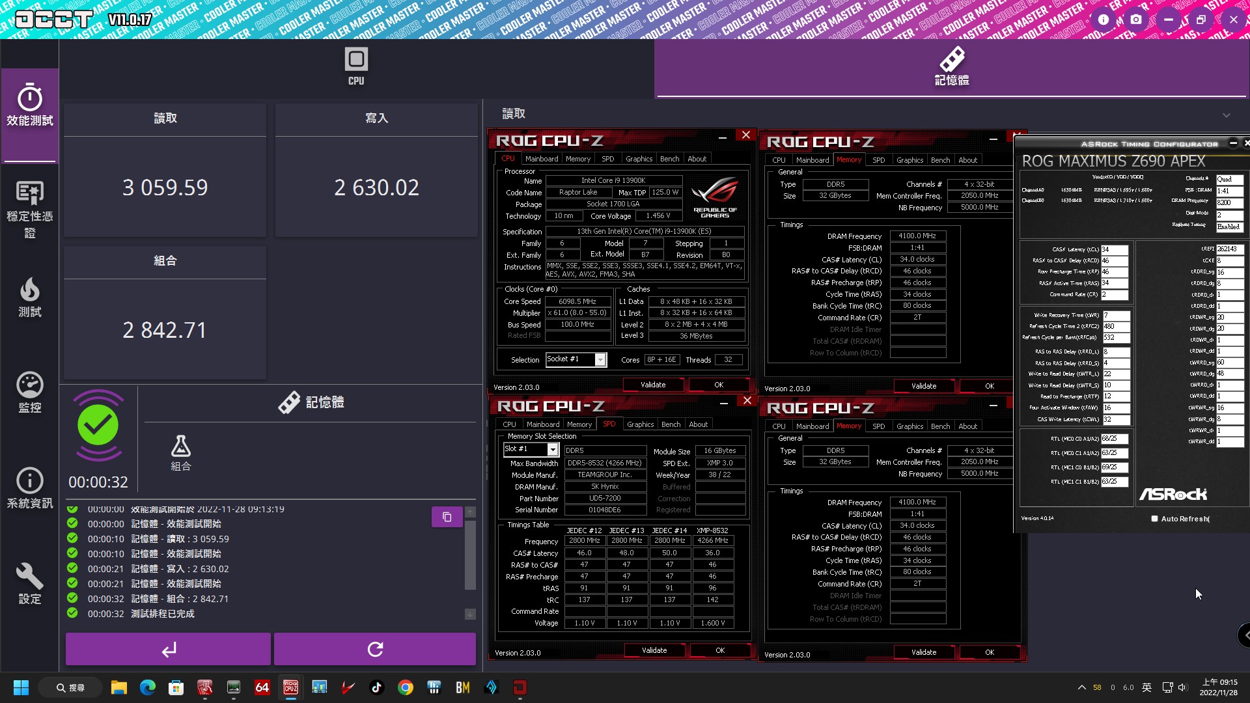Click Part Number value UD5-7200 in SPD window
This screenshot has width=1250, height=703.
pos(605,499)
